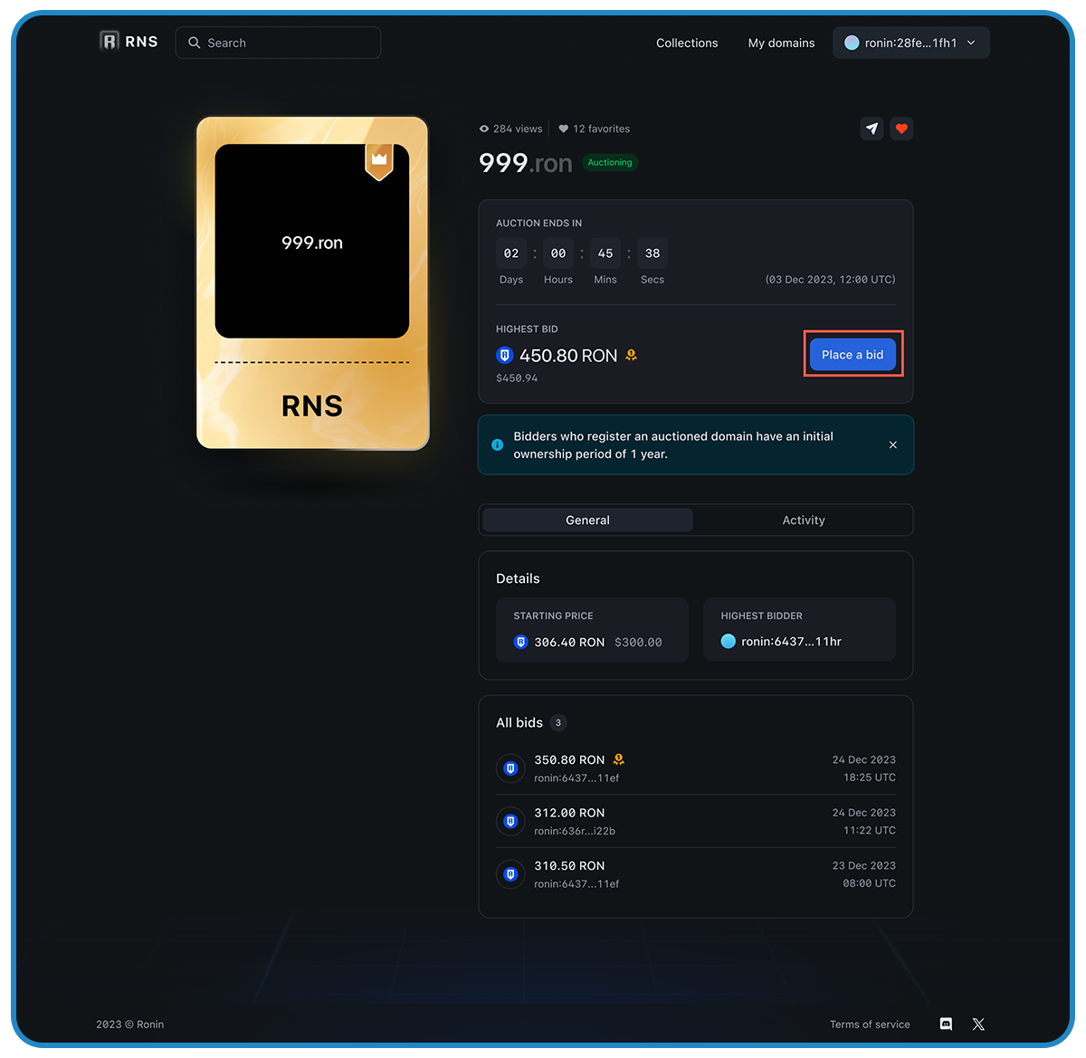The height and width of the screenshot is (1058, 1086).
Task: Click the crown badge on the card
Action: (379, 160)
